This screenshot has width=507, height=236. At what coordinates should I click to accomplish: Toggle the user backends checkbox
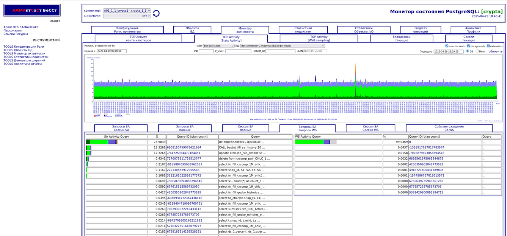coord(447,46)
